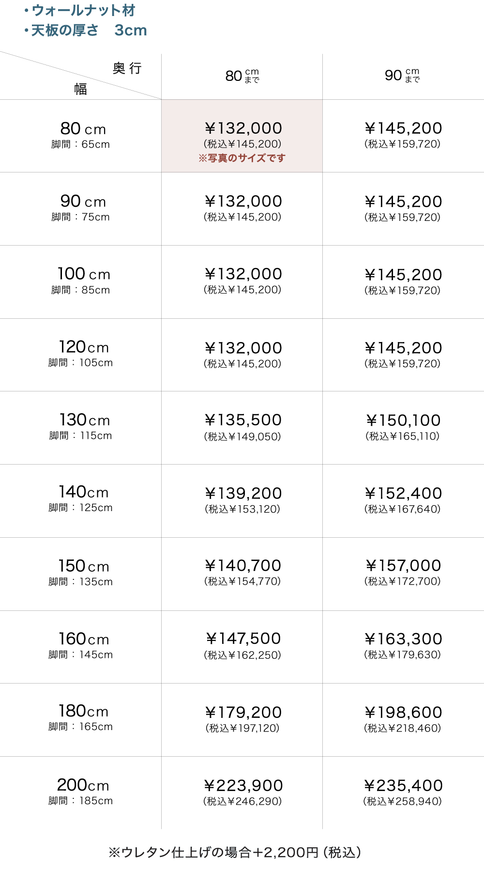Click the "※写真のサイズです" red note
The width and height of the screenshot is (484, 872).
[x=242, y=158]
